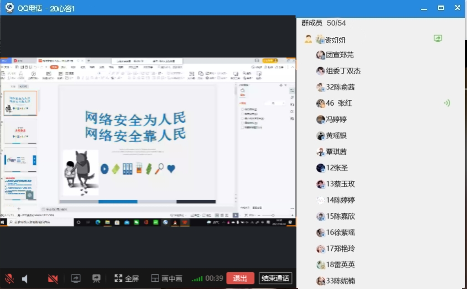Start screen sharing from call toolbar
Screen dimensions: 467x289
pyautogui.click(x=76, y=279)
